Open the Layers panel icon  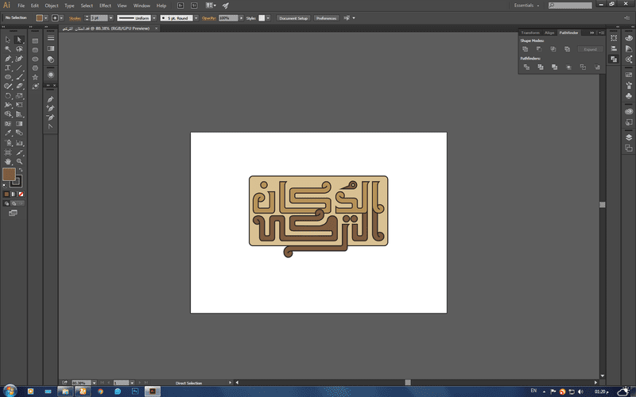pos(629,137)
